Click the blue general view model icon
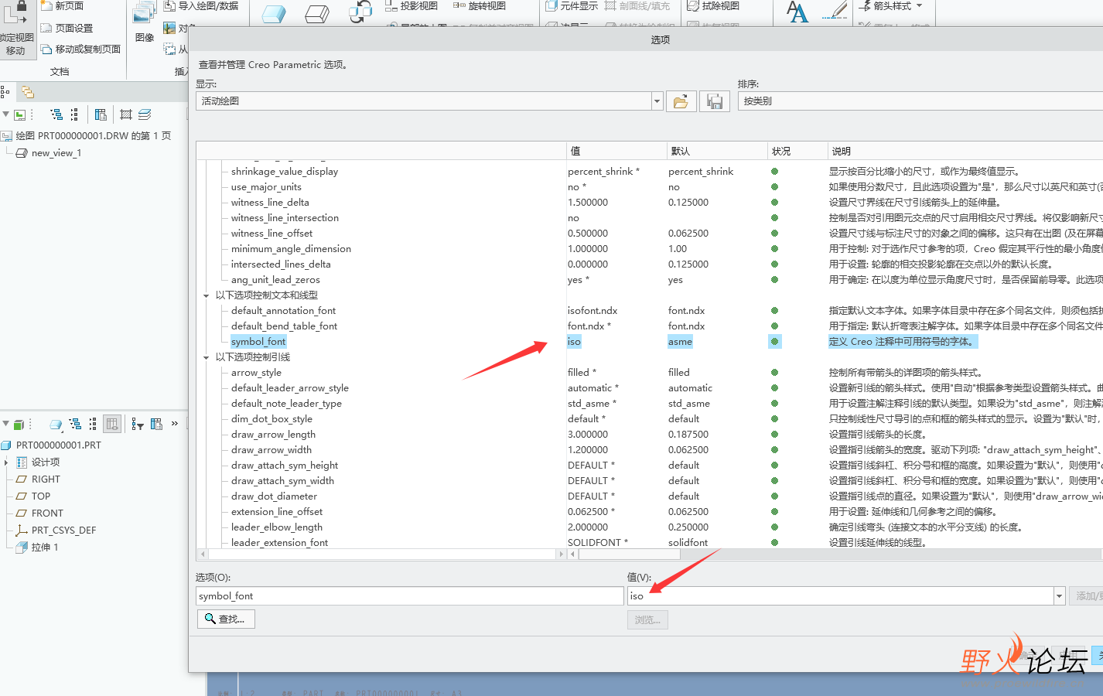Screen dimensions: 1103x696 [273, 12]
